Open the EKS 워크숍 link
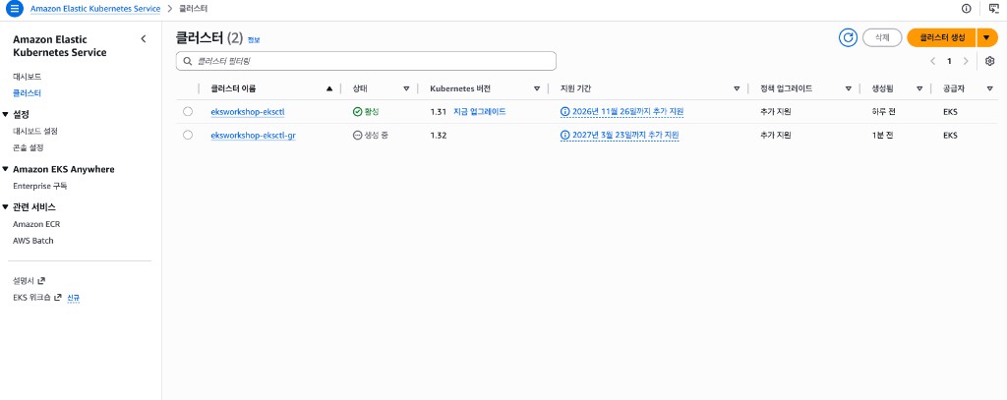The width and height of the screenshot is (1007, 400). 31,297
